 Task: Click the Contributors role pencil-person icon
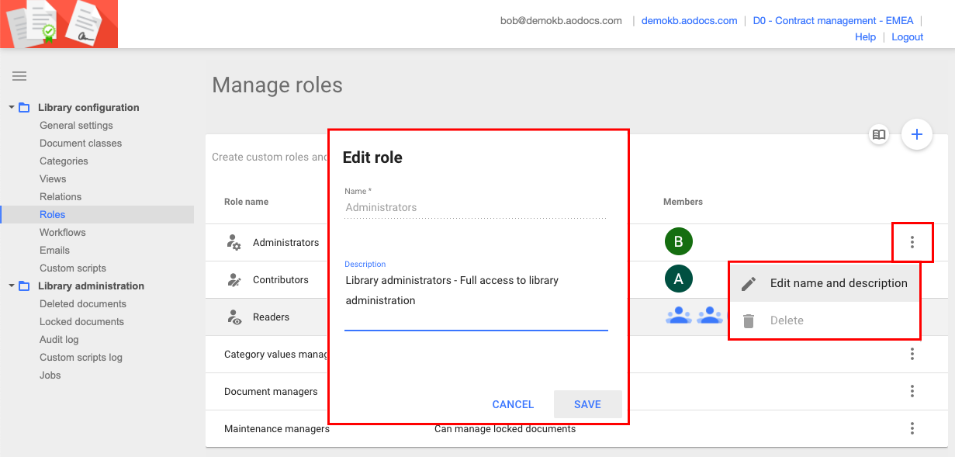coord(234,279)
